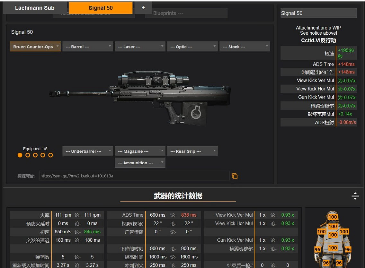Open the Ammunition dropdown
The width and height of the screenshot is (365, 268).
pos(140,163)
